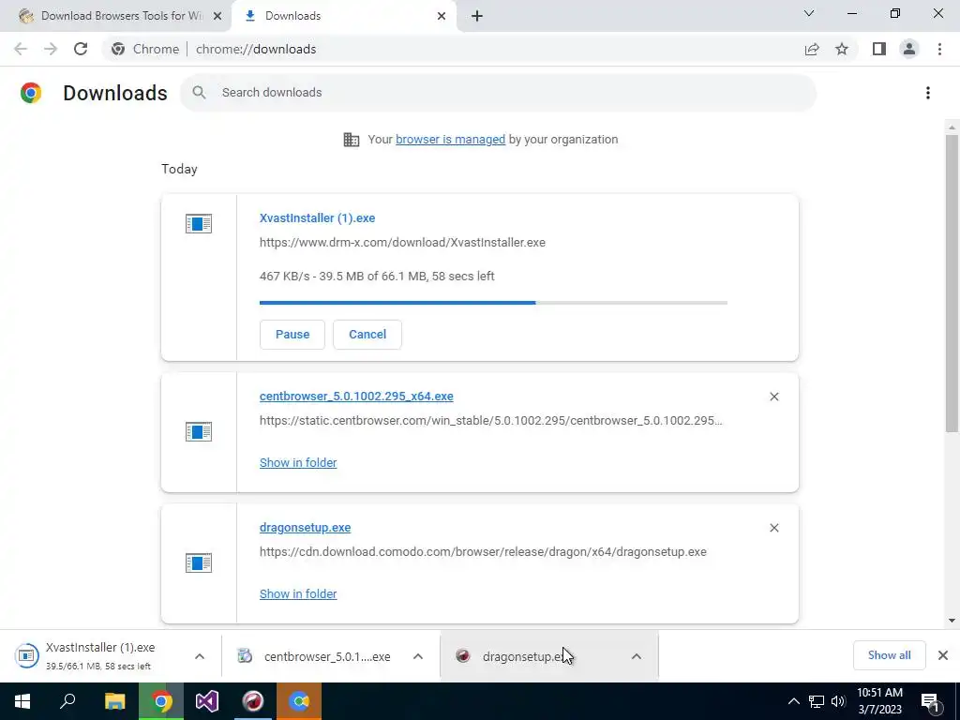Open File Explorer from the taskbar
The image size is (960, 720).
coord(114,701)
